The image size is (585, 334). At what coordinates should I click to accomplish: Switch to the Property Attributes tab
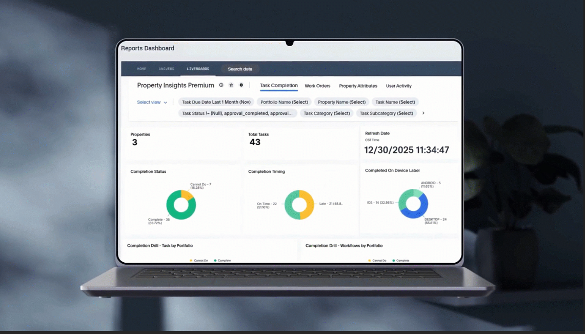tap(358, 86)
